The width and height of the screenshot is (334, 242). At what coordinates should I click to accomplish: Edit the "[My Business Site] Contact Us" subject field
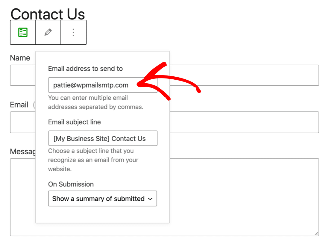(103, 138)
